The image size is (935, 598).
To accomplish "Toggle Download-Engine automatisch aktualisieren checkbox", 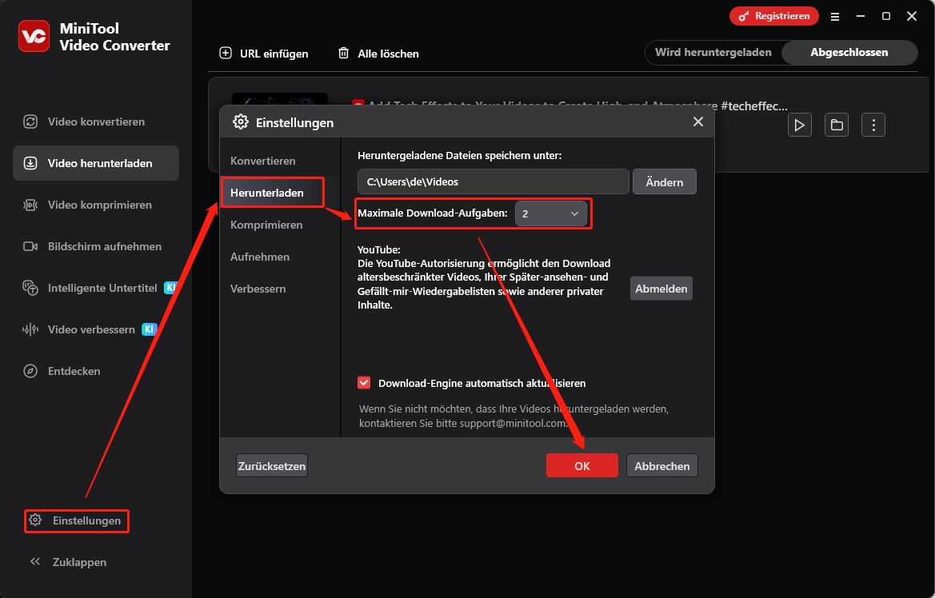I will (x=364, y=383).
